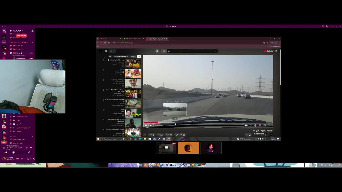
Task: Add channel to الادارة category plus icon
Action: 32,136
